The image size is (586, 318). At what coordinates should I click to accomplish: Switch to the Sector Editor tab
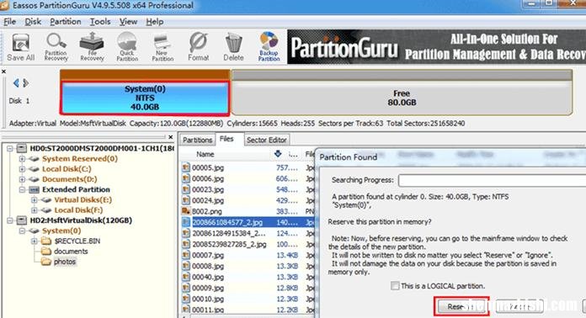266,140
